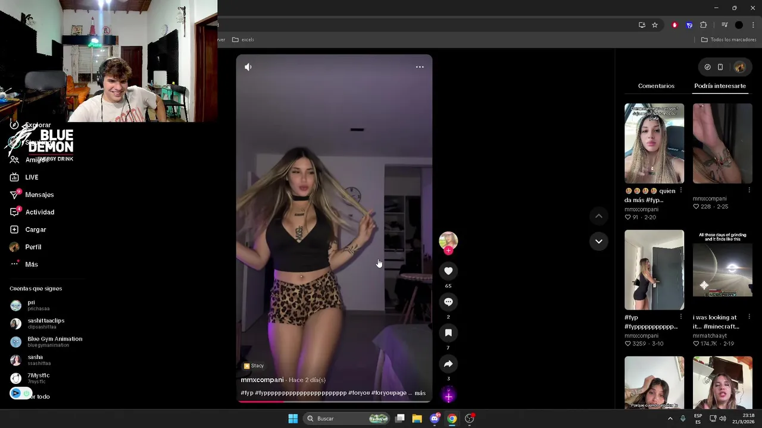Switch to the Podría interesarte tab
This screenshot has width=762, height=428.
coord(720,86)
